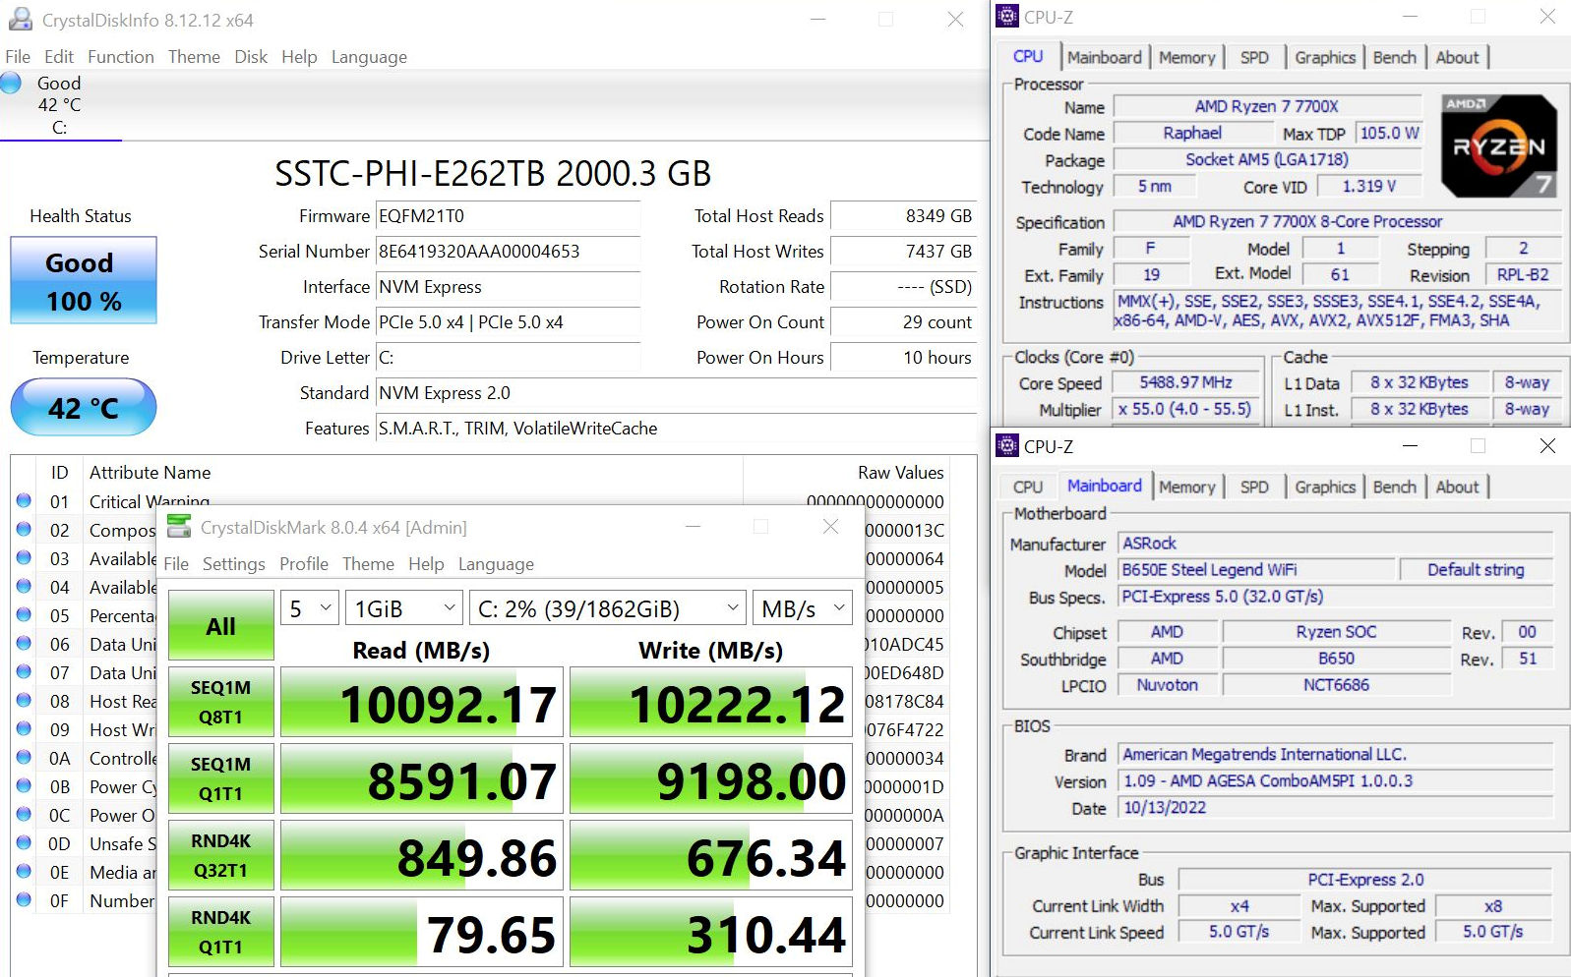Open the test count dropdown showing 5
The image size is (1571, 977).
pos(310,608)
